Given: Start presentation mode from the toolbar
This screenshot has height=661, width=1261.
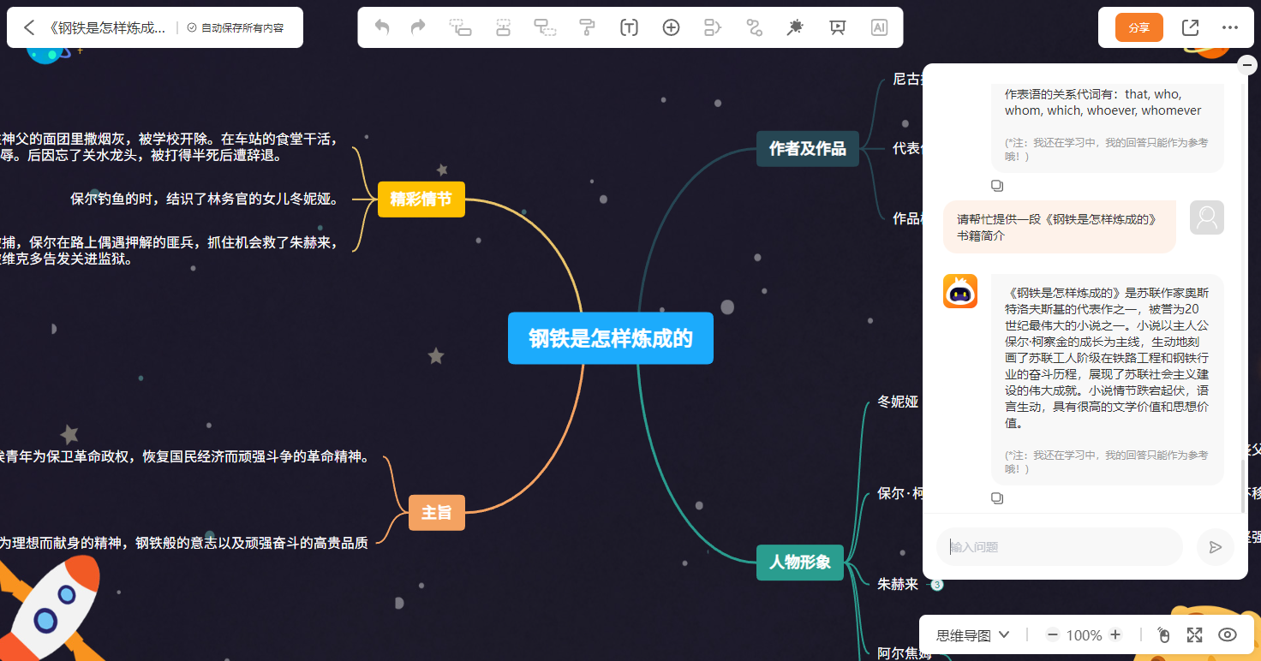Looking at the screenshot, I should coord(837,27).
